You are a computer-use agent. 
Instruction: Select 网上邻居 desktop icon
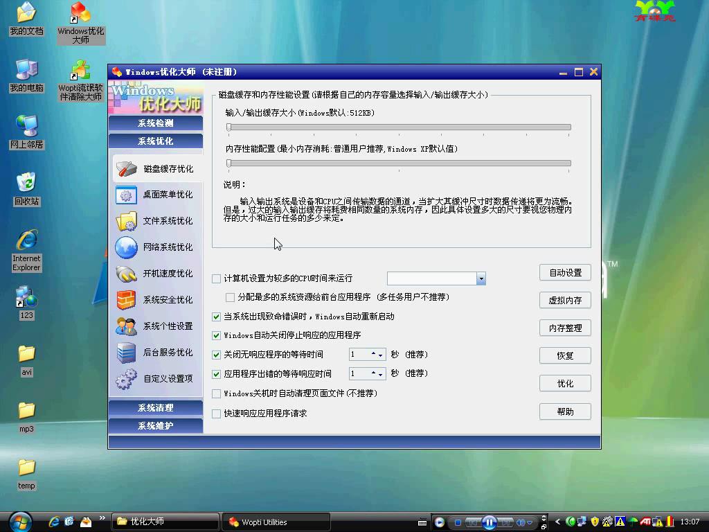pyautogui.click(x=26, y=132)
